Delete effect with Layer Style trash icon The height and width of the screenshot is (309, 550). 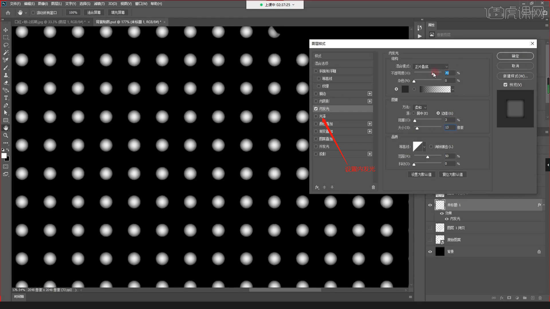[373, 187]
